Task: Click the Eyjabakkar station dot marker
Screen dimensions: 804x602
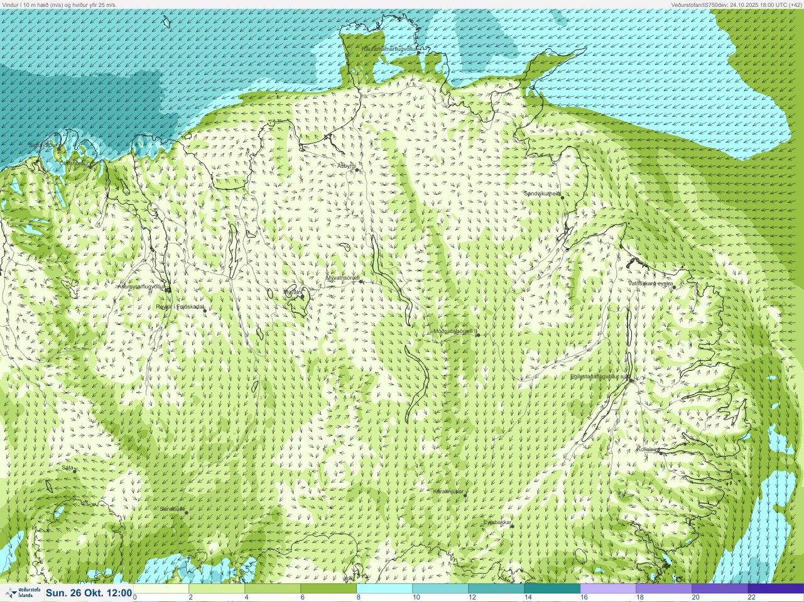Action: point(512,526)
